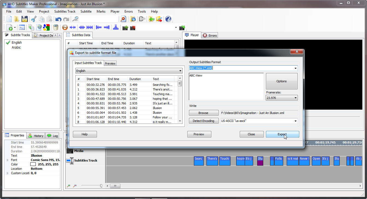
Task: Click the timeline zoom slider handle
Action: tap(101, 186)
